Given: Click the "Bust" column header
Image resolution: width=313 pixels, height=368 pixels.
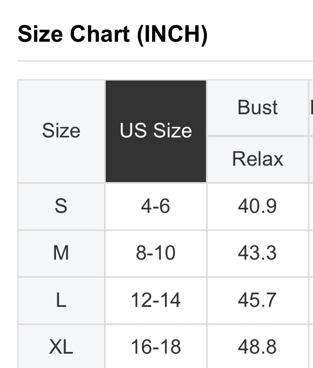Looking at the screenshot, I should coord(257,107).
